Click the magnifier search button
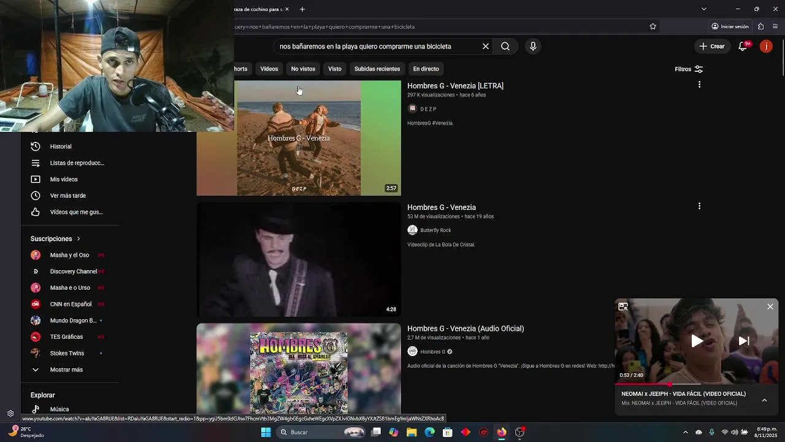Screen dimensions: 785x442 click(505, 46)
